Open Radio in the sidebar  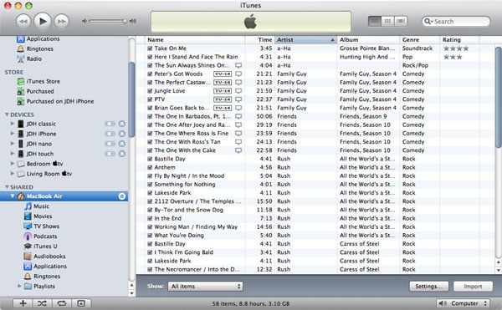[29, 58]
